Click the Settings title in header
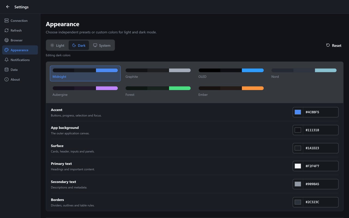Viewport: 349px width, 218px height. [21, 7]
